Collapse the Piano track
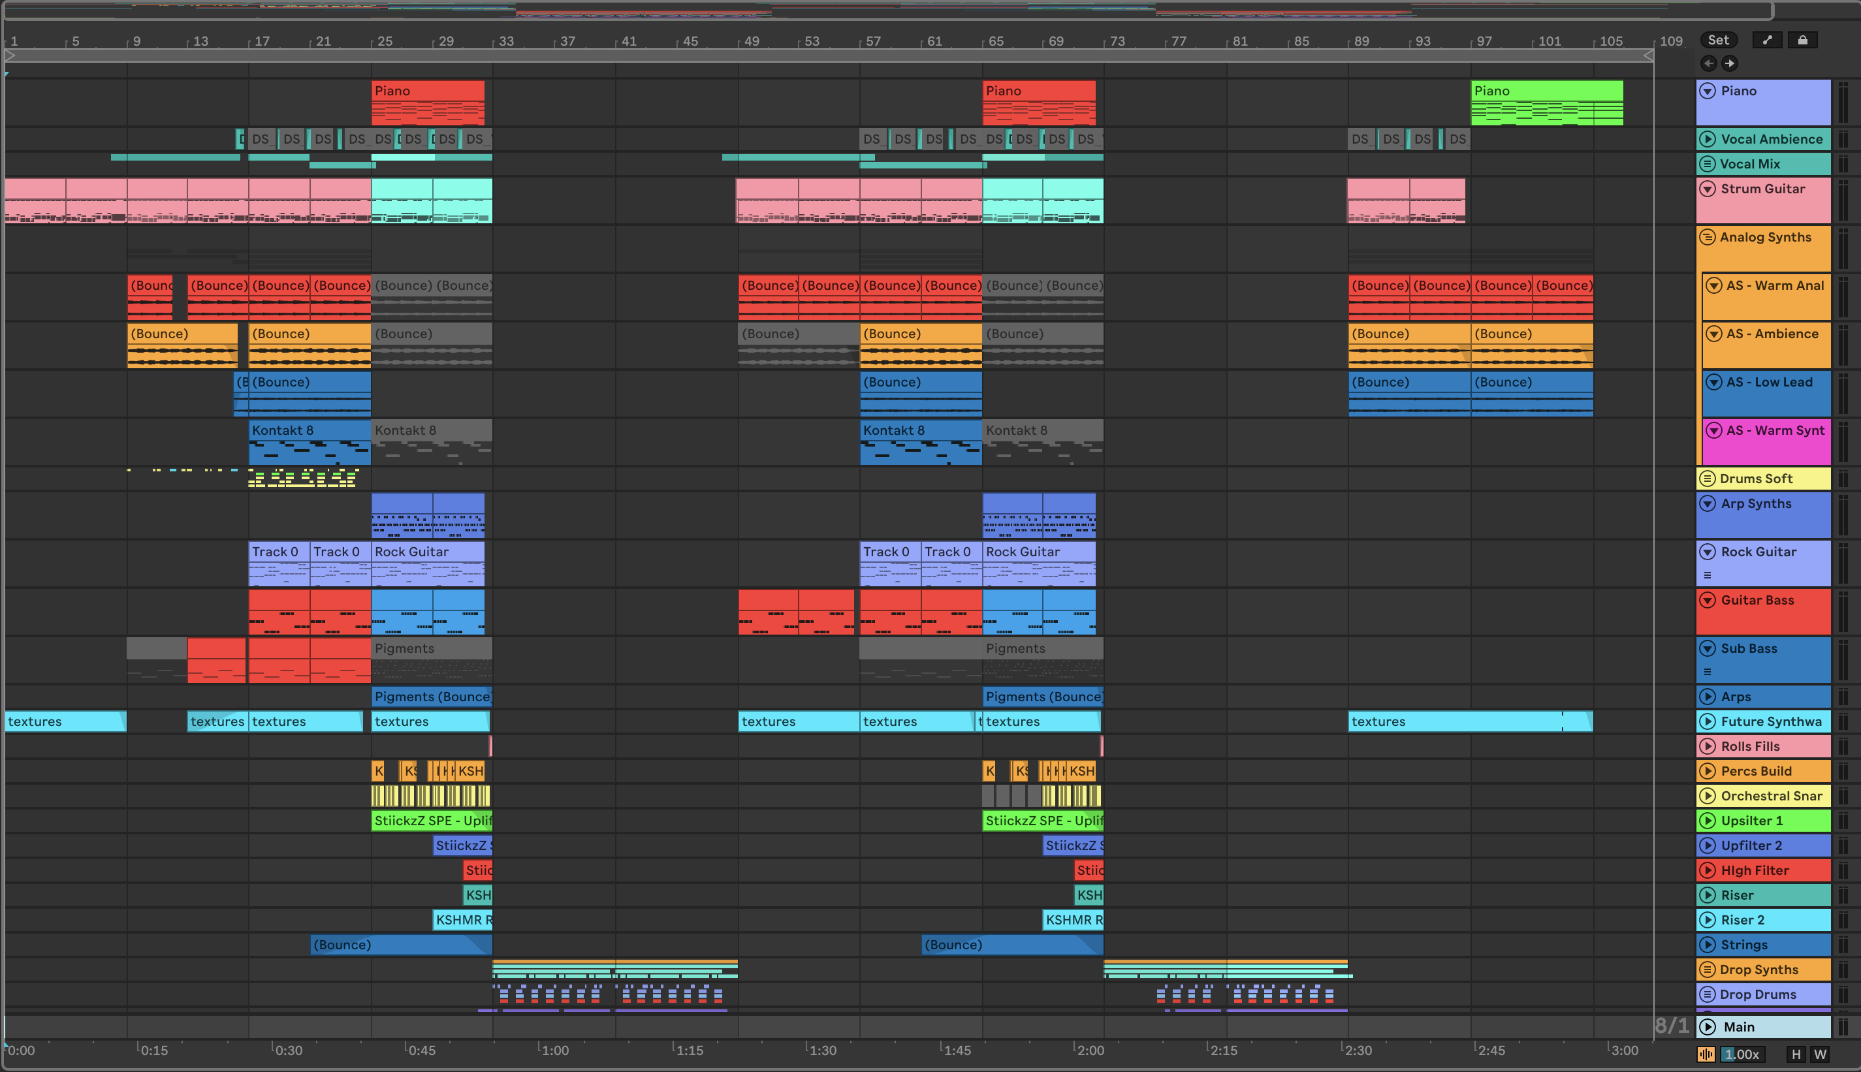 pyautogui.click(x=1708, y=91)
